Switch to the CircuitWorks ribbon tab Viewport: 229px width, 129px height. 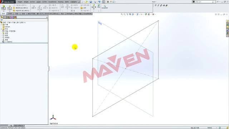tap(87, 14)
